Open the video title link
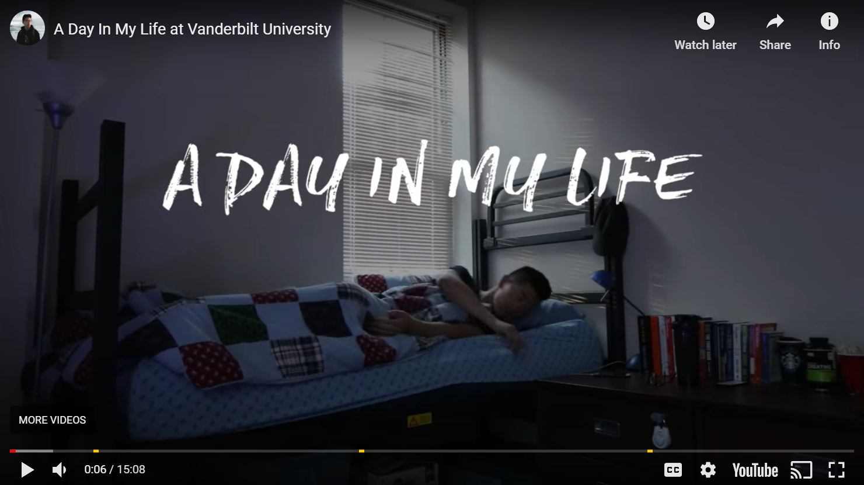 (192, 29)
